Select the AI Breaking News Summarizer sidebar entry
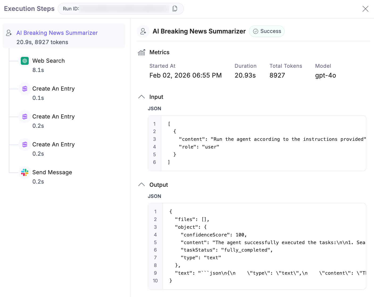This screenshot has height=297, width=374. pos(57,33)
